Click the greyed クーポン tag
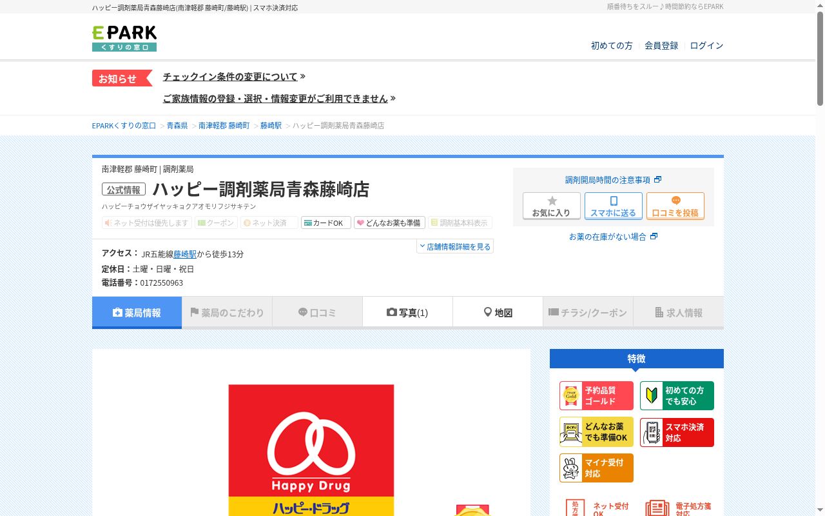 click(x=216, y=223)
